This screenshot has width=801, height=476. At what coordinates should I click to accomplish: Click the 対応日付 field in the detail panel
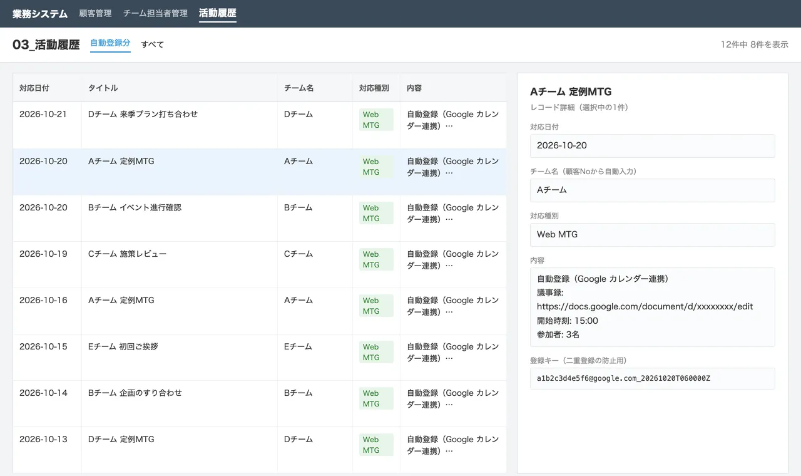(652, 145)
